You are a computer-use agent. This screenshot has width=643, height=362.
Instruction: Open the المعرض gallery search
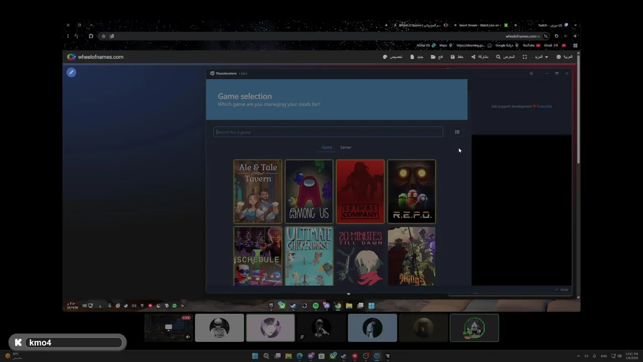(x=505, y=57)
